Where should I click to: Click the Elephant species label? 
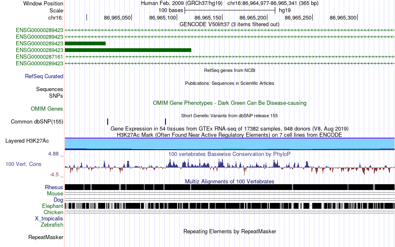coord(52,206)
